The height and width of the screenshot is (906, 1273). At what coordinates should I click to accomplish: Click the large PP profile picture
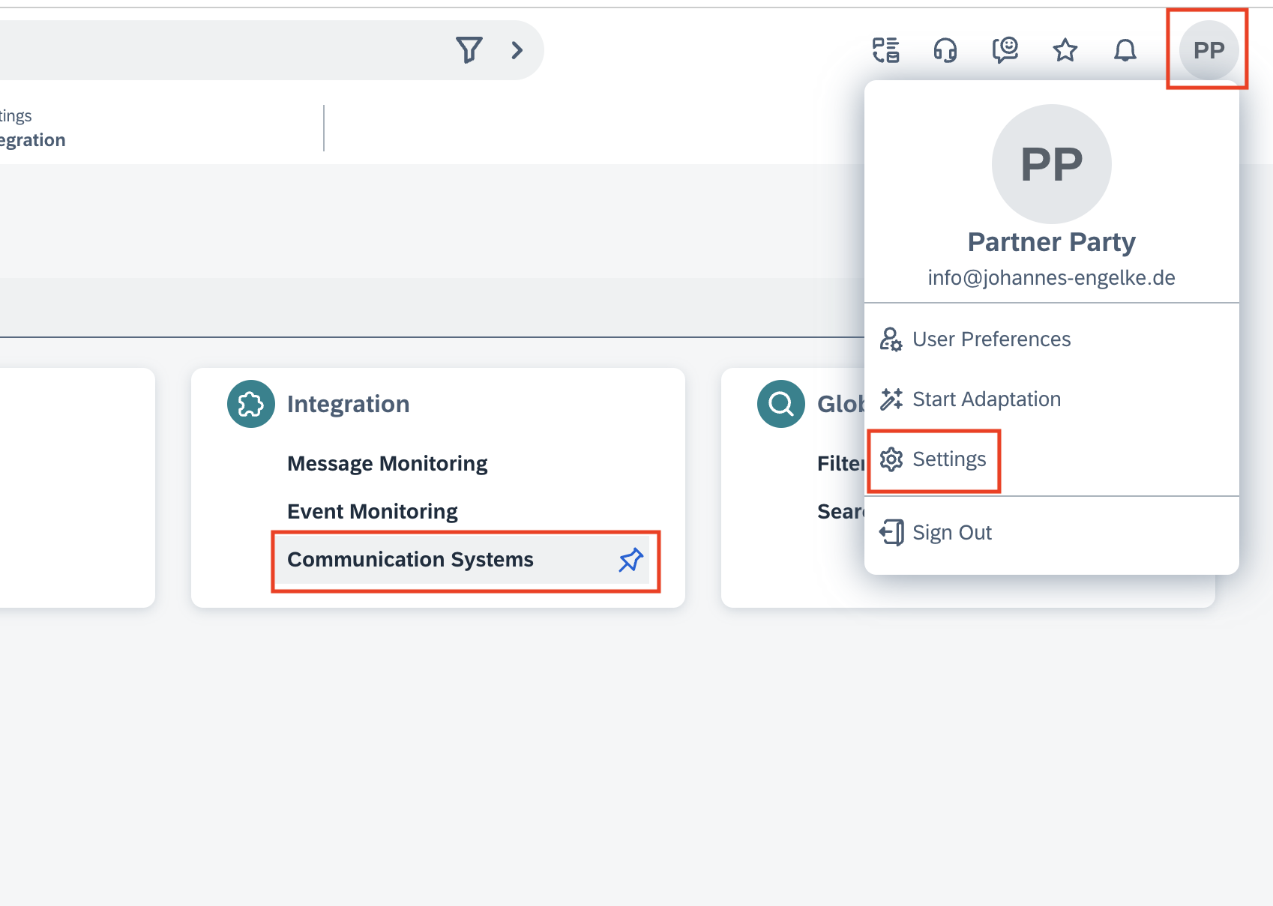coord(1052,164)
